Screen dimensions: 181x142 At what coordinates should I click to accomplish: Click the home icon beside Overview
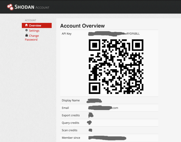pos(26,25)
